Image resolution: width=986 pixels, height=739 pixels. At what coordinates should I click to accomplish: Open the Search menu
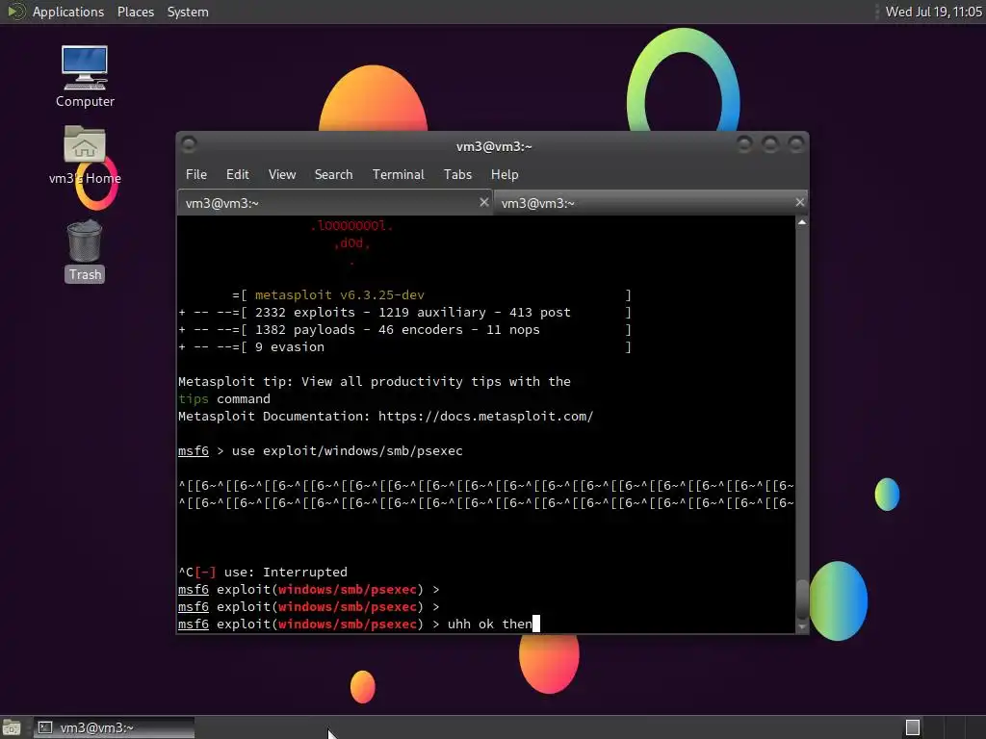[x=333, y=175]
